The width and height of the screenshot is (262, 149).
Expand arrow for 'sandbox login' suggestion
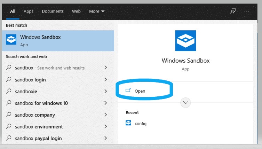pos(106,79)
